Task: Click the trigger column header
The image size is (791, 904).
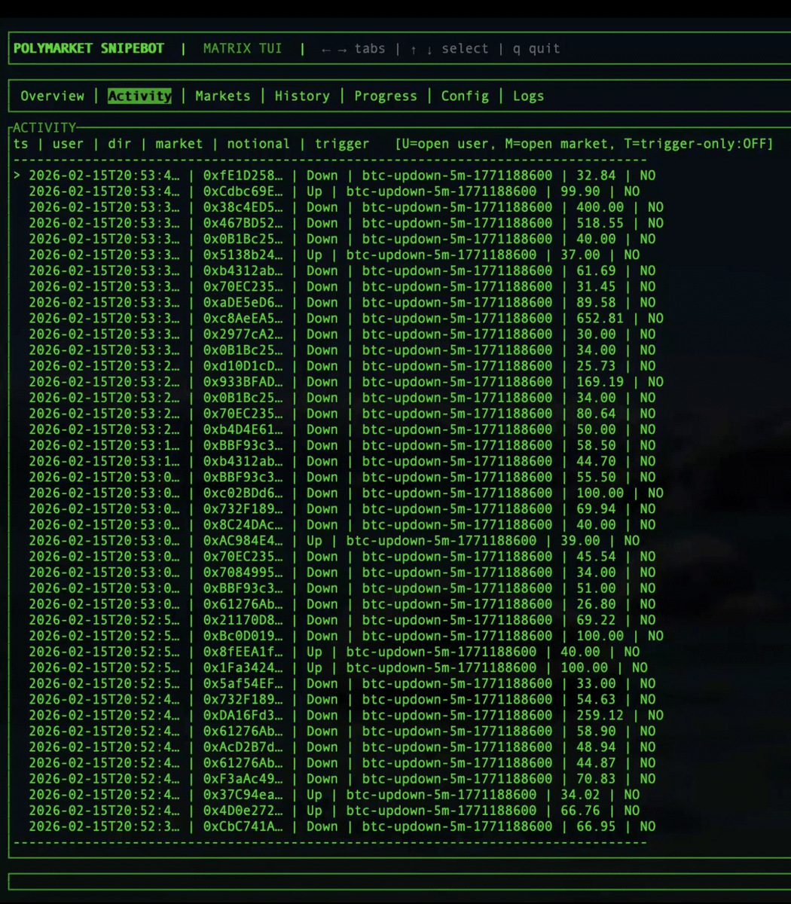Action: click(x=342, y=143)
